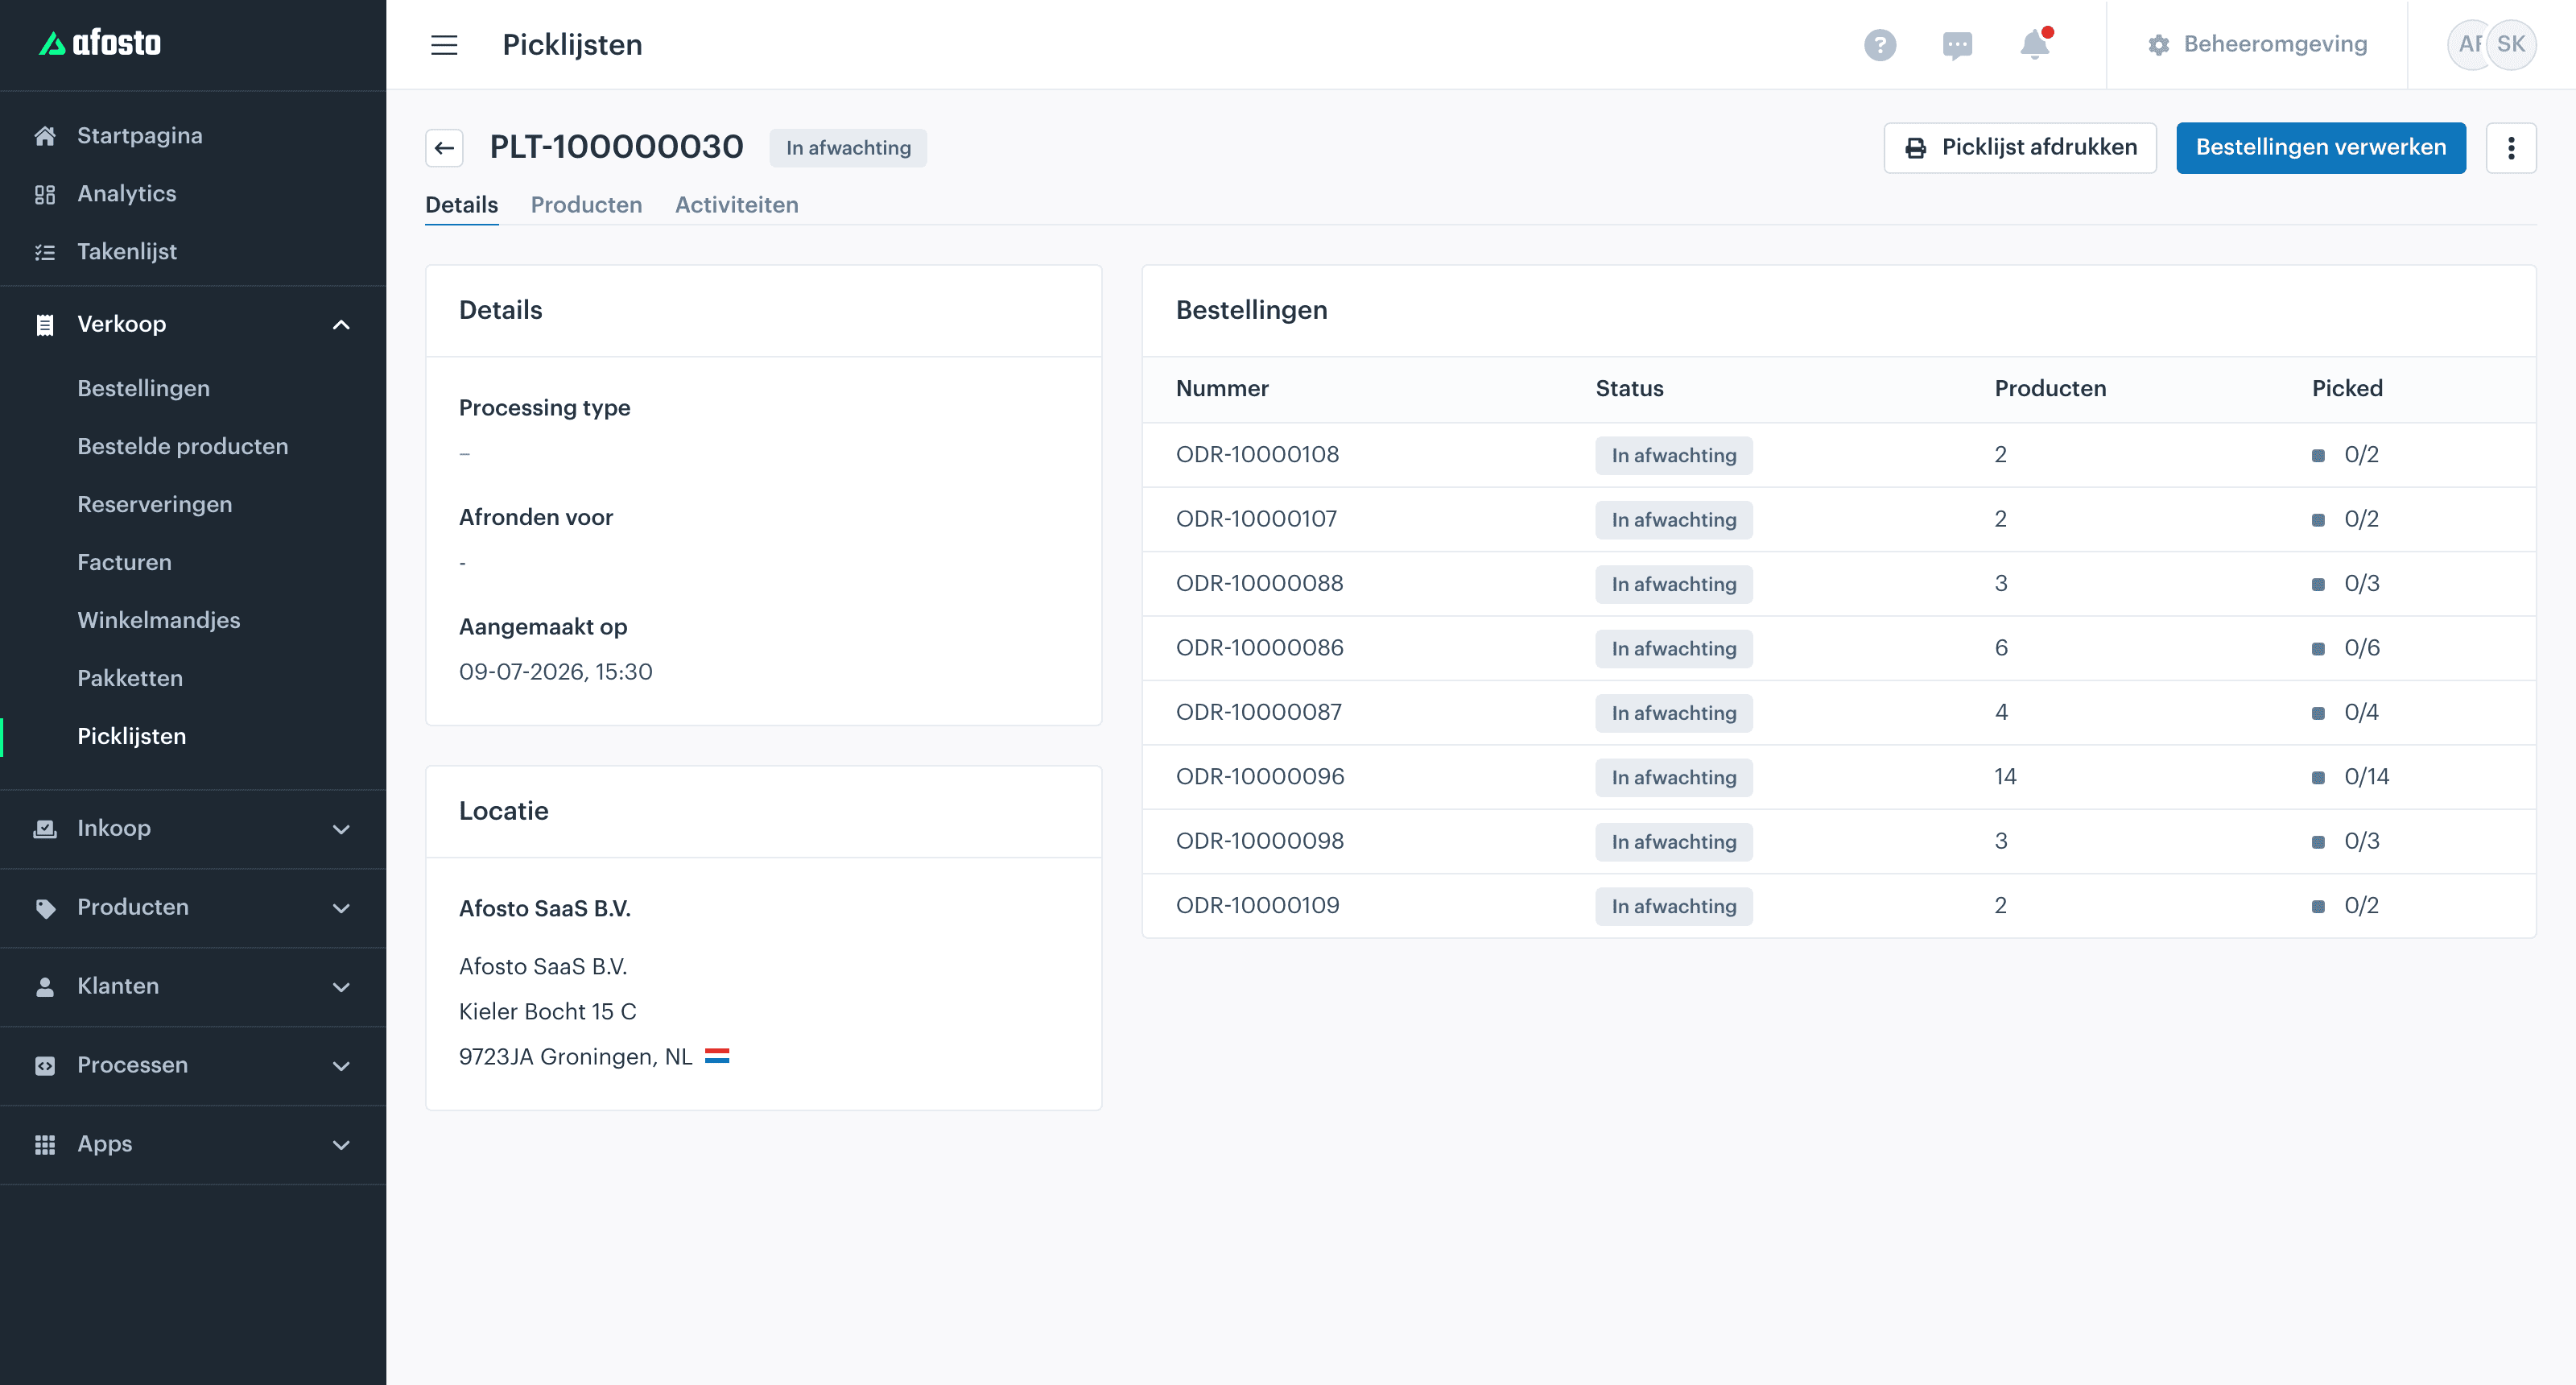The image size is (2576, 1385).
Task: Open the SK user avatar
Action: tap(2510, 44)
